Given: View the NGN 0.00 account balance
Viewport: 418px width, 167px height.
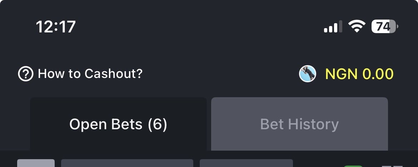Looking at the screenshot, I should pyautogui.click(x=359, y=74).
